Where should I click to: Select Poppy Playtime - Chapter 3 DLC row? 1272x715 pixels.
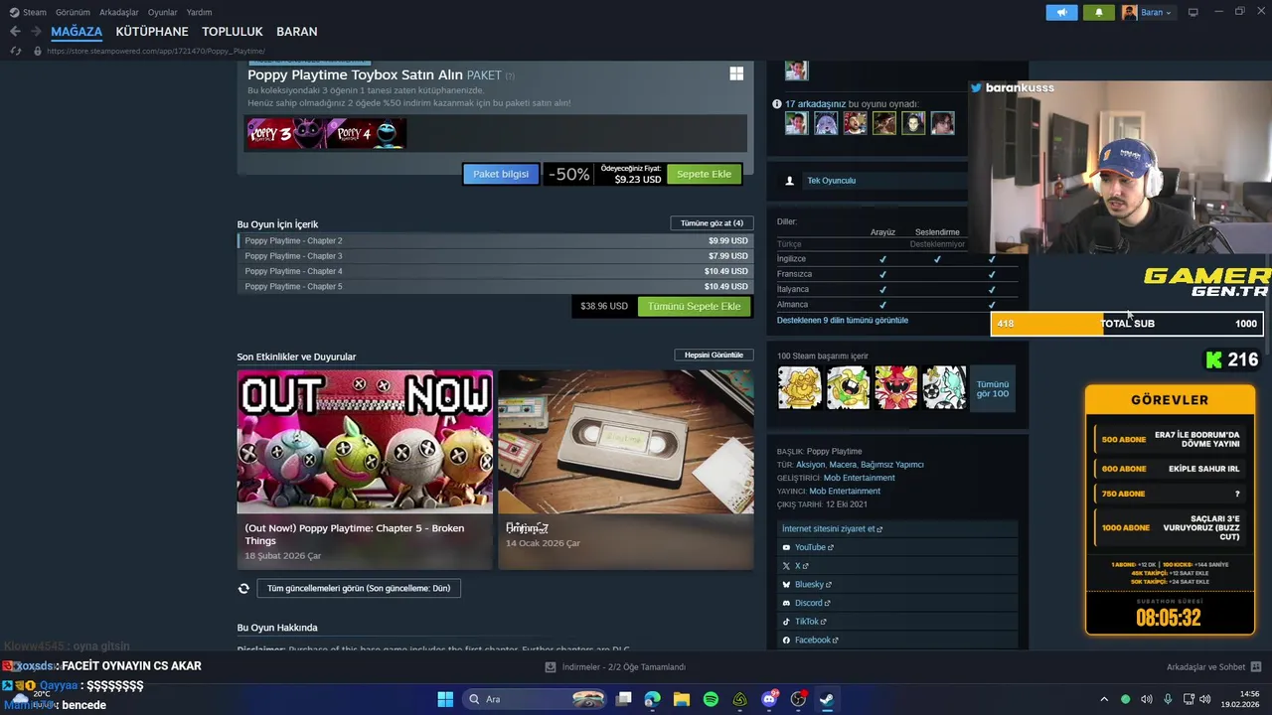click(x=495, y=256)
